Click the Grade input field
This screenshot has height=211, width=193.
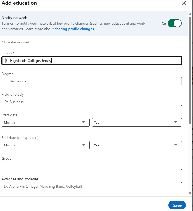tap(92, 166)
